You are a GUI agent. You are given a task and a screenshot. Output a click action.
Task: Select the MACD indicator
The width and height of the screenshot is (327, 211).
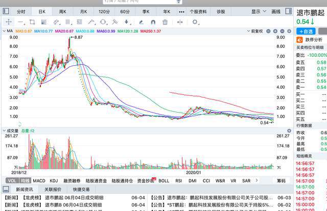click(39, 180)
